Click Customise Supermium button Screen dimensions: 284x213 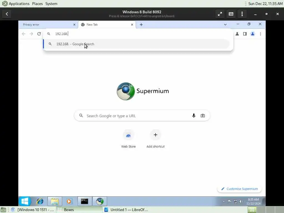240,189
